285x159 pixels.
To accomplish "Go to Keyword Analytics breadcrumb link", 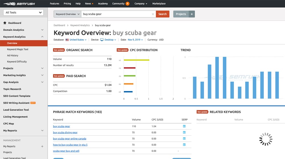I will click(x=80, y=25).
